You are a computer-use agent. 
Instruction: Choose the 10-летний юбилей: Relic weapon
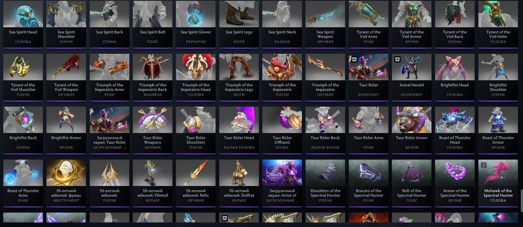pos(196,183)
